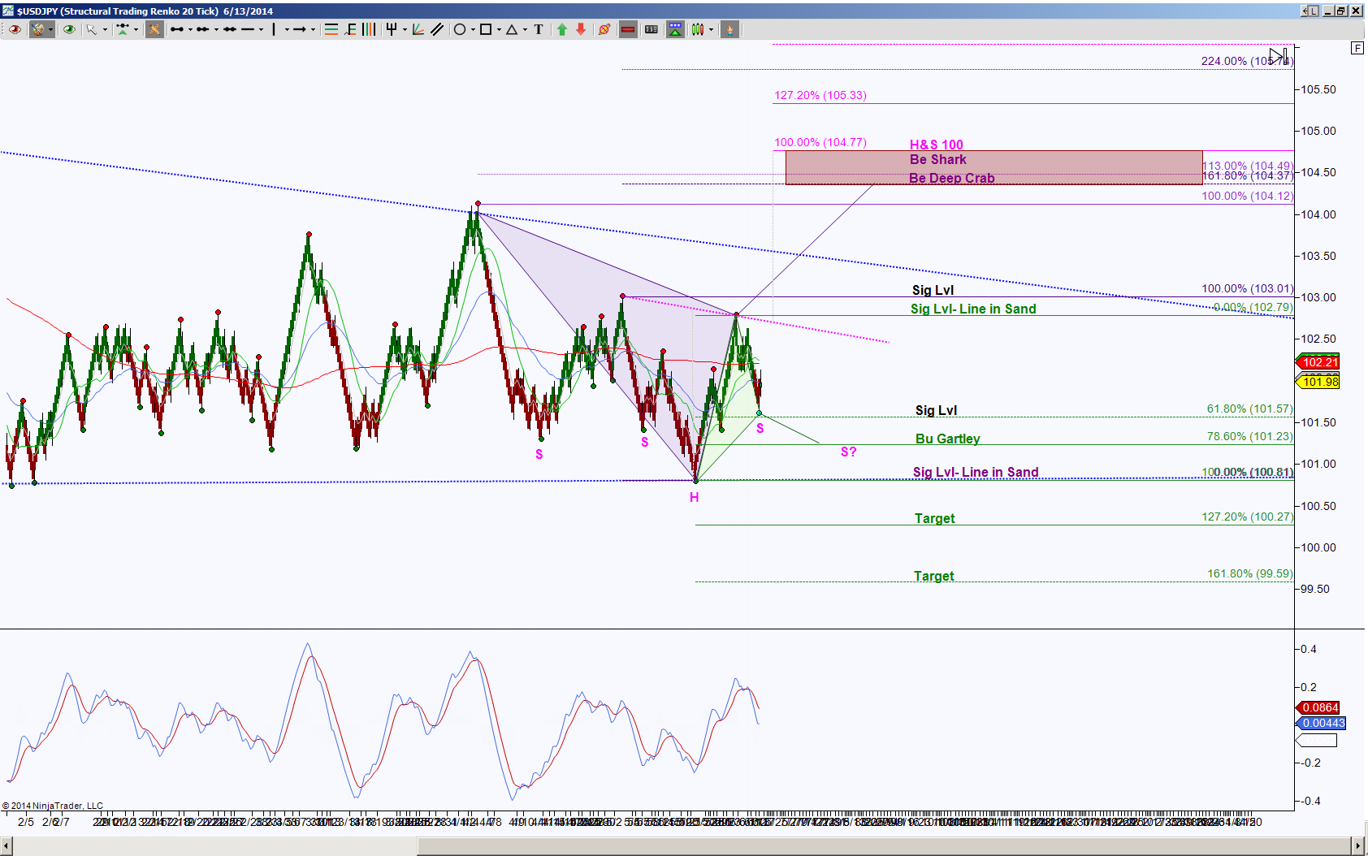Click the 'Bu Gartley' chart label
This screenshot has height=856, width=1368.
pyautogui.click(x=947, y=439)
